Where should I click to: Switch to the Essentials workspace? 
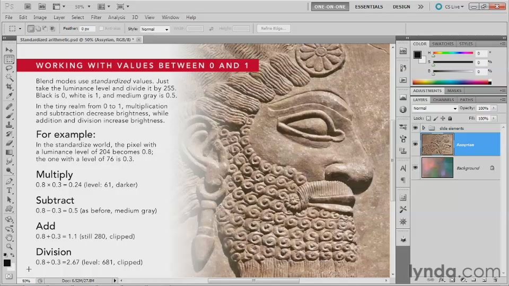pos(369,6)
